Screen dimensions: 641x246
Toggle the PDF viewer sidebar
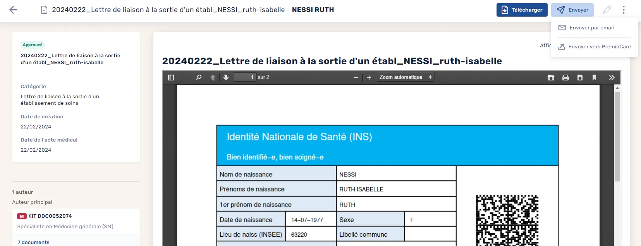[x=171, y=77]
